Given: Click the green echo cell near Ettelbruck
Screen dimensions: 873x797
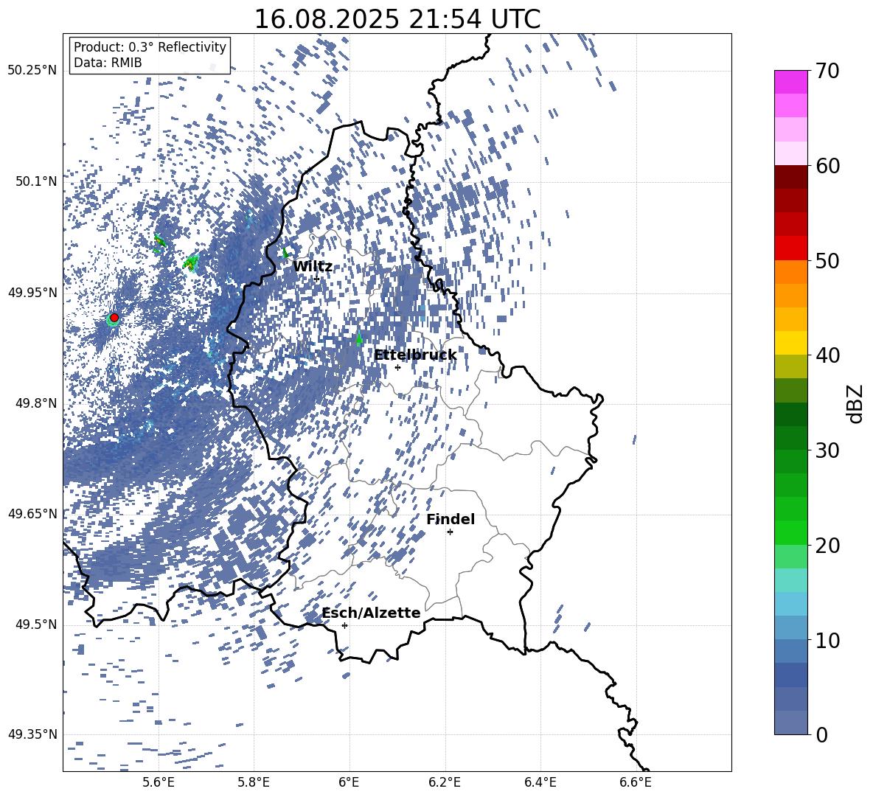Looking at the screenshot, I should click(x=358, y=338).
